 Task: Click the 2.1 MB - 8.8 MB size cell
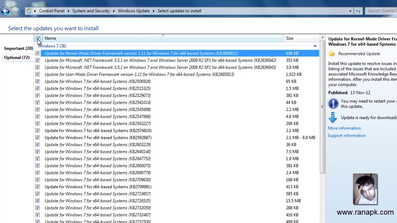(301, 138)
